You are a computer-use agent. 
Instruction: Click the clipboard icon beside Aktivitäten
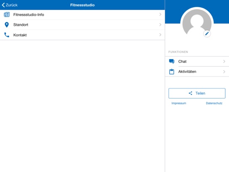(172, 71)
